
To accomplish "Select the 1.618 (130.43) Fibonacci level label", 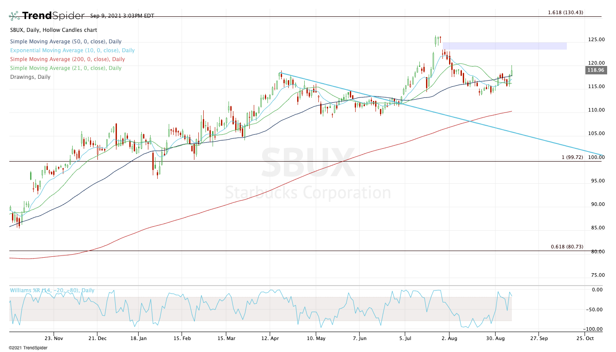I will pos(566,12).
